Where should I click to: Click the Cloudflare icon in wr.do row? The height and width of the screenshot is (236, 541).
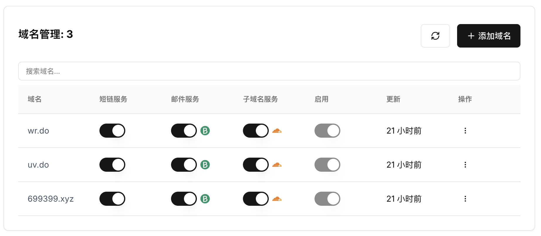point(277,131)
